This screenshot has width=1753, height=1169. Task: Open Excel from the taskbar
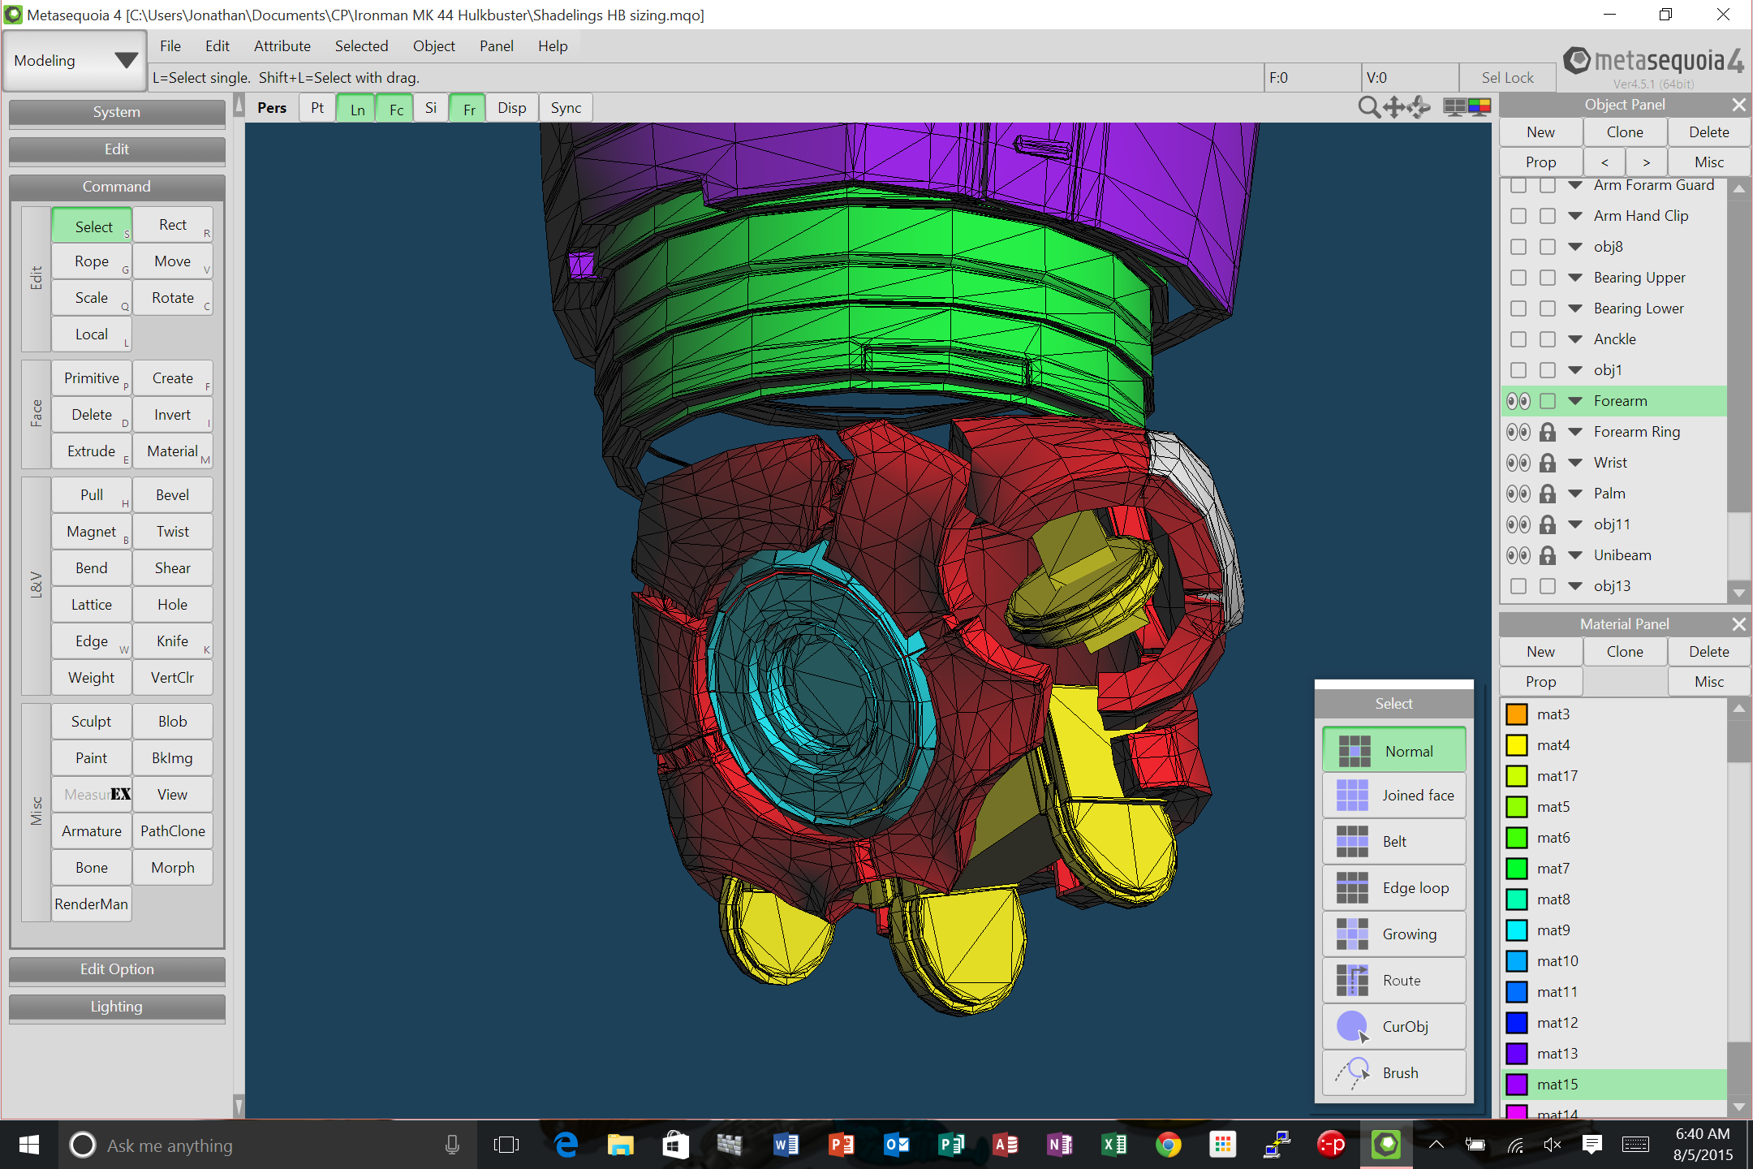pyautogui.click(x=1113, y=1145)
